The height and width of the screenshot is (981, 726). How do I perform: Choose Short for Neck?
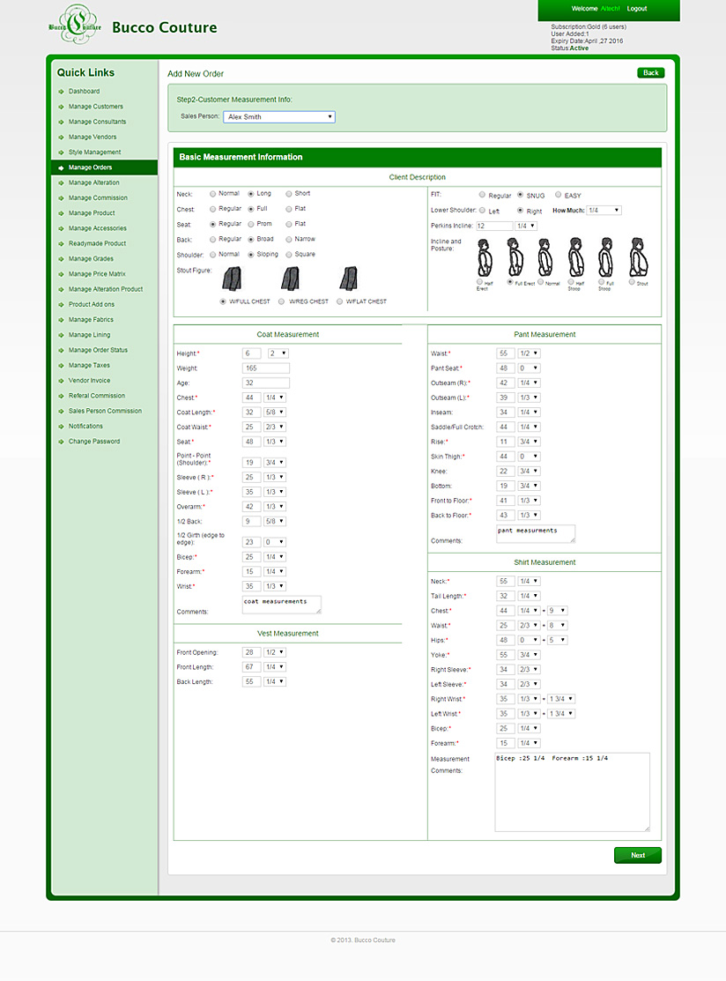tap(289, 194)
